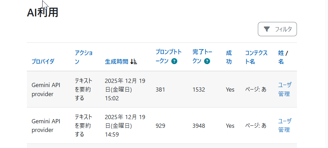Open the フィルタ filter panel
The width and height of the screenshot is (328, 148).
tap(277, 29)
